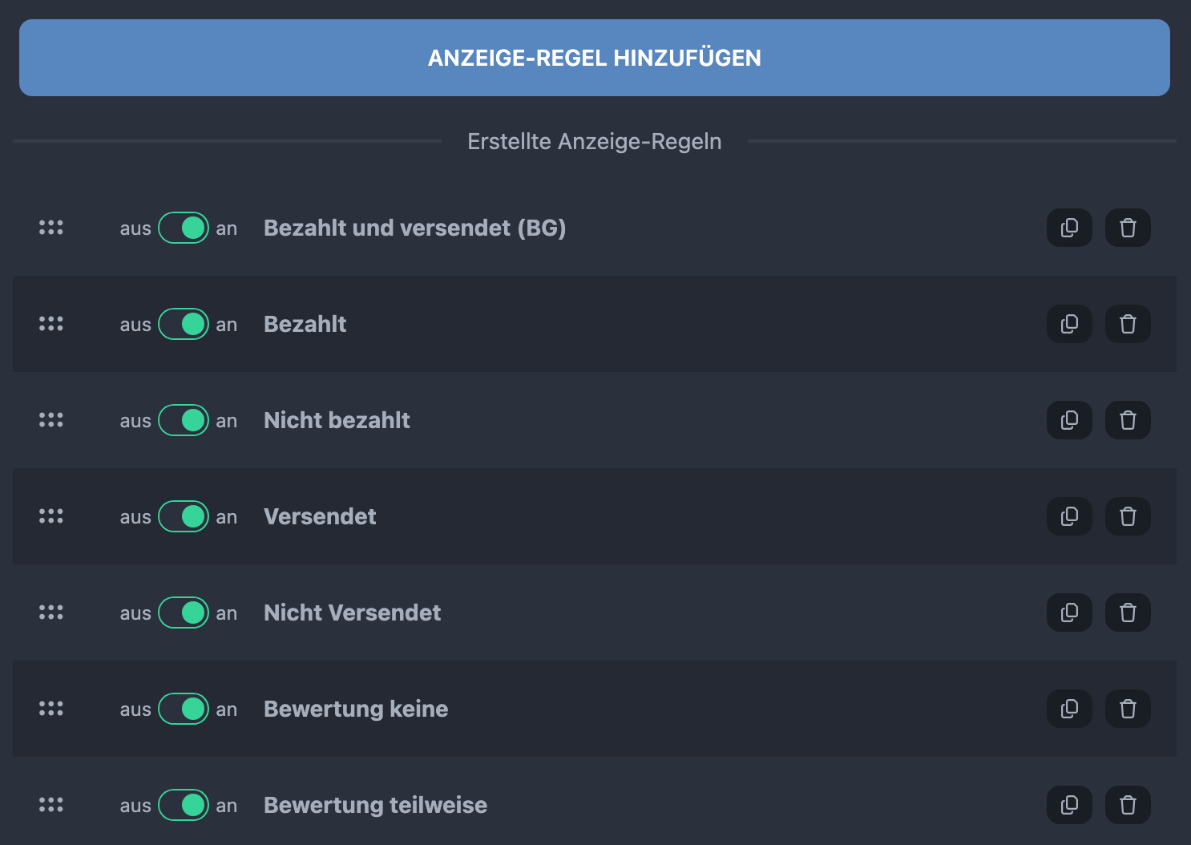Click the Anzeige-Regel hinzufügen button
The image size is (1191, 845).
coord(594,58)
